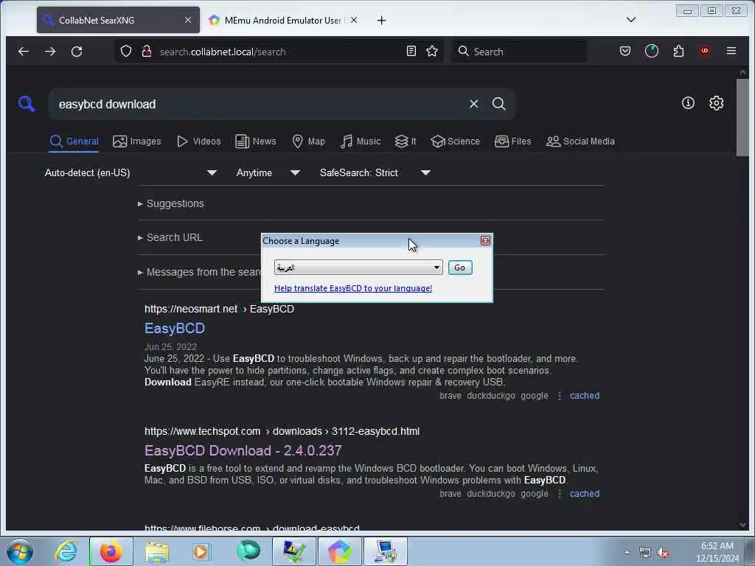
Task: Select the Science search category
Action: (x=456, y=141)
